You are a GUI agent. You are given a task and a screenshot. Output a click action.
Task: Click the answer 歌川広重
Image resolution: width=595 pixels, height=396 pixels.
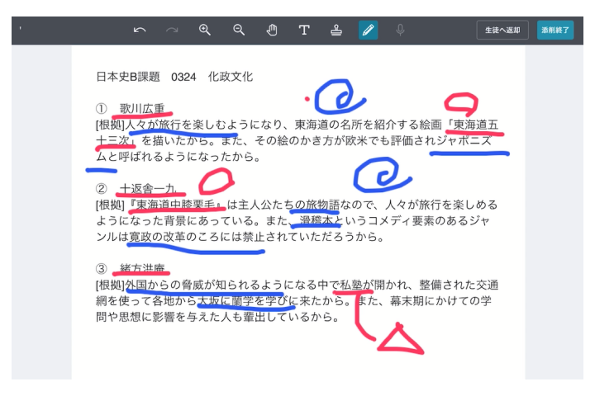tap(142, 109)
